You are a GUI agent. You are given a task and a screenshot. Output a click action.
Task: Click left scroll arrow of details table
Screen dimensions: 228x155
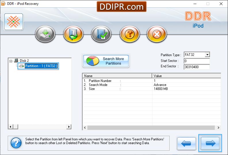85,127
